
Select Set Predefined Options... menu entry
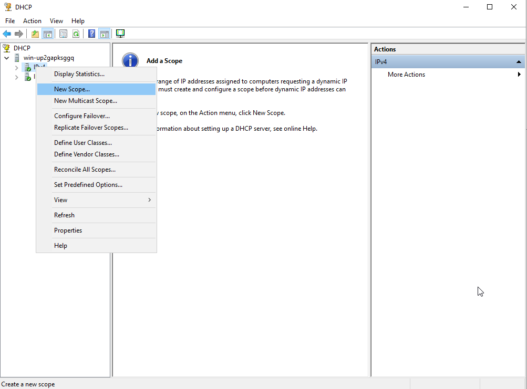pyautogui.click(x=88, y=185)
